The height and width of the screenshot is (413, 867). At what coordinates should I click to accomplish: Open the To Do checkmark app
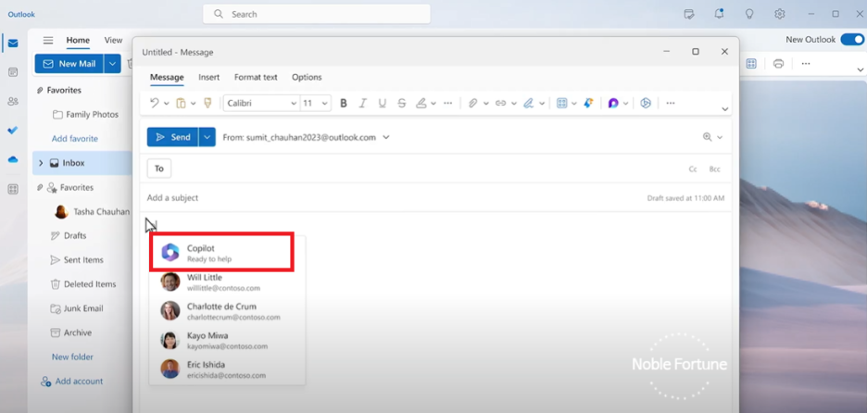pyautogui.click(x=13, y=131)
